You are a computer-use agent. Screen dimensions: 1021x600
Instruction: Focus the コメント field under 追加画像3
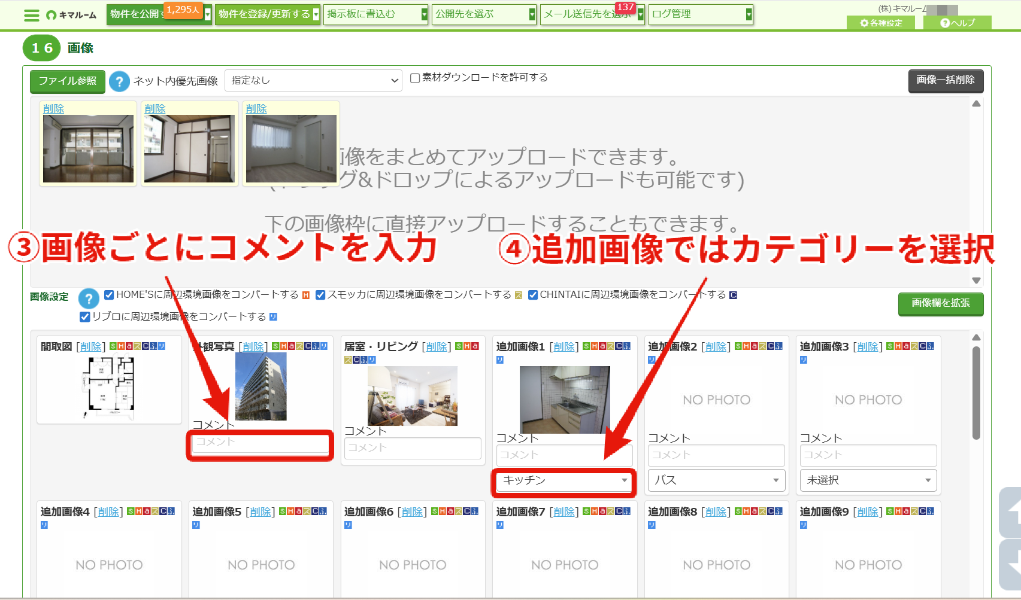pyautogui.click(x=868, y=456)
